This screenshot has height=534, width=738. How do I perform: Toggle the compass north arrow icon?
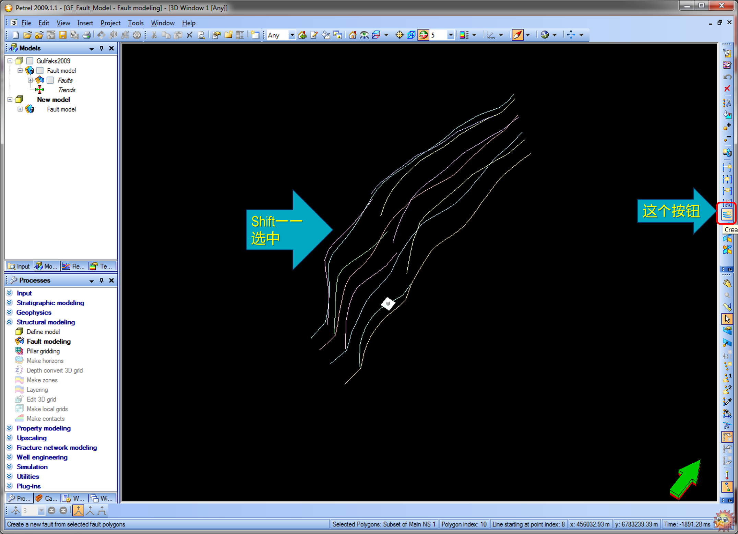517,35
